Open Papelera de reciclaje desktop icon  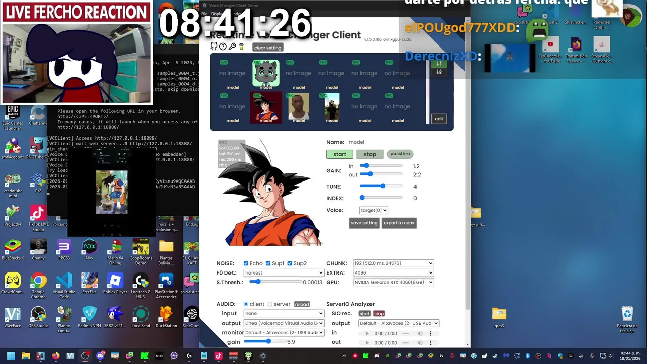(x=627, y=320)
